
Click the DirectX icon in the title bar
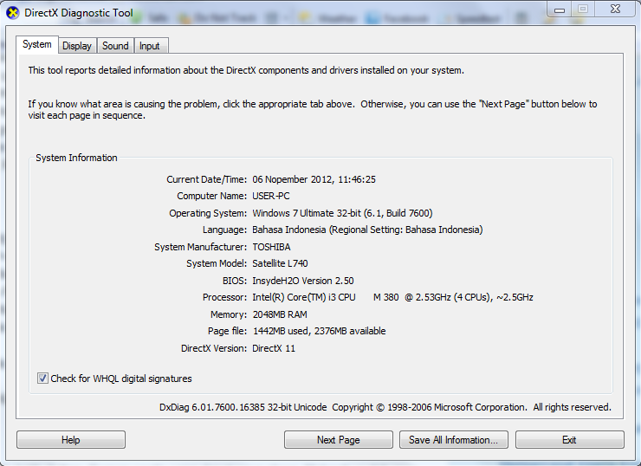[13, 13]
